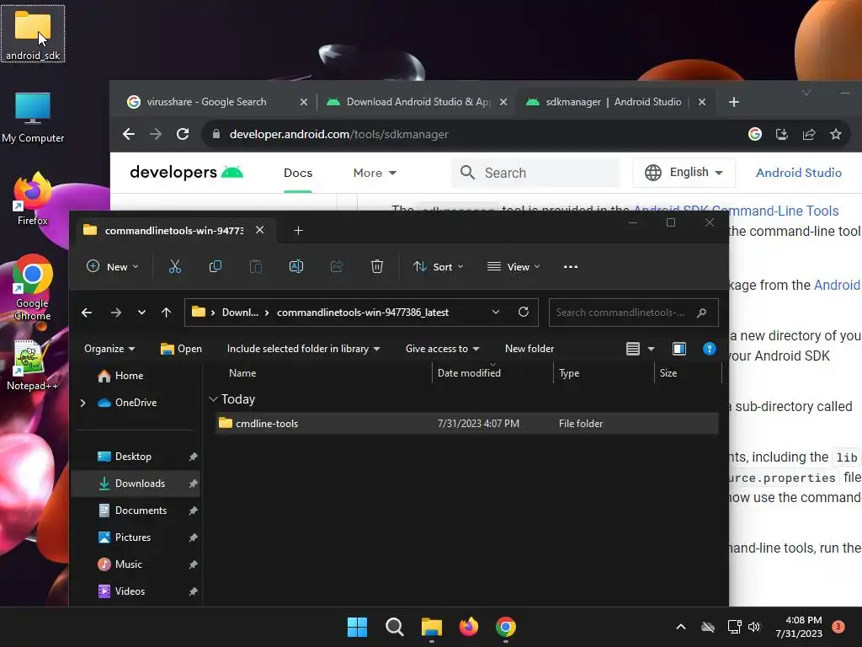
Task: Click Open in Explorer command bar
Action: [x=182, y=349]
